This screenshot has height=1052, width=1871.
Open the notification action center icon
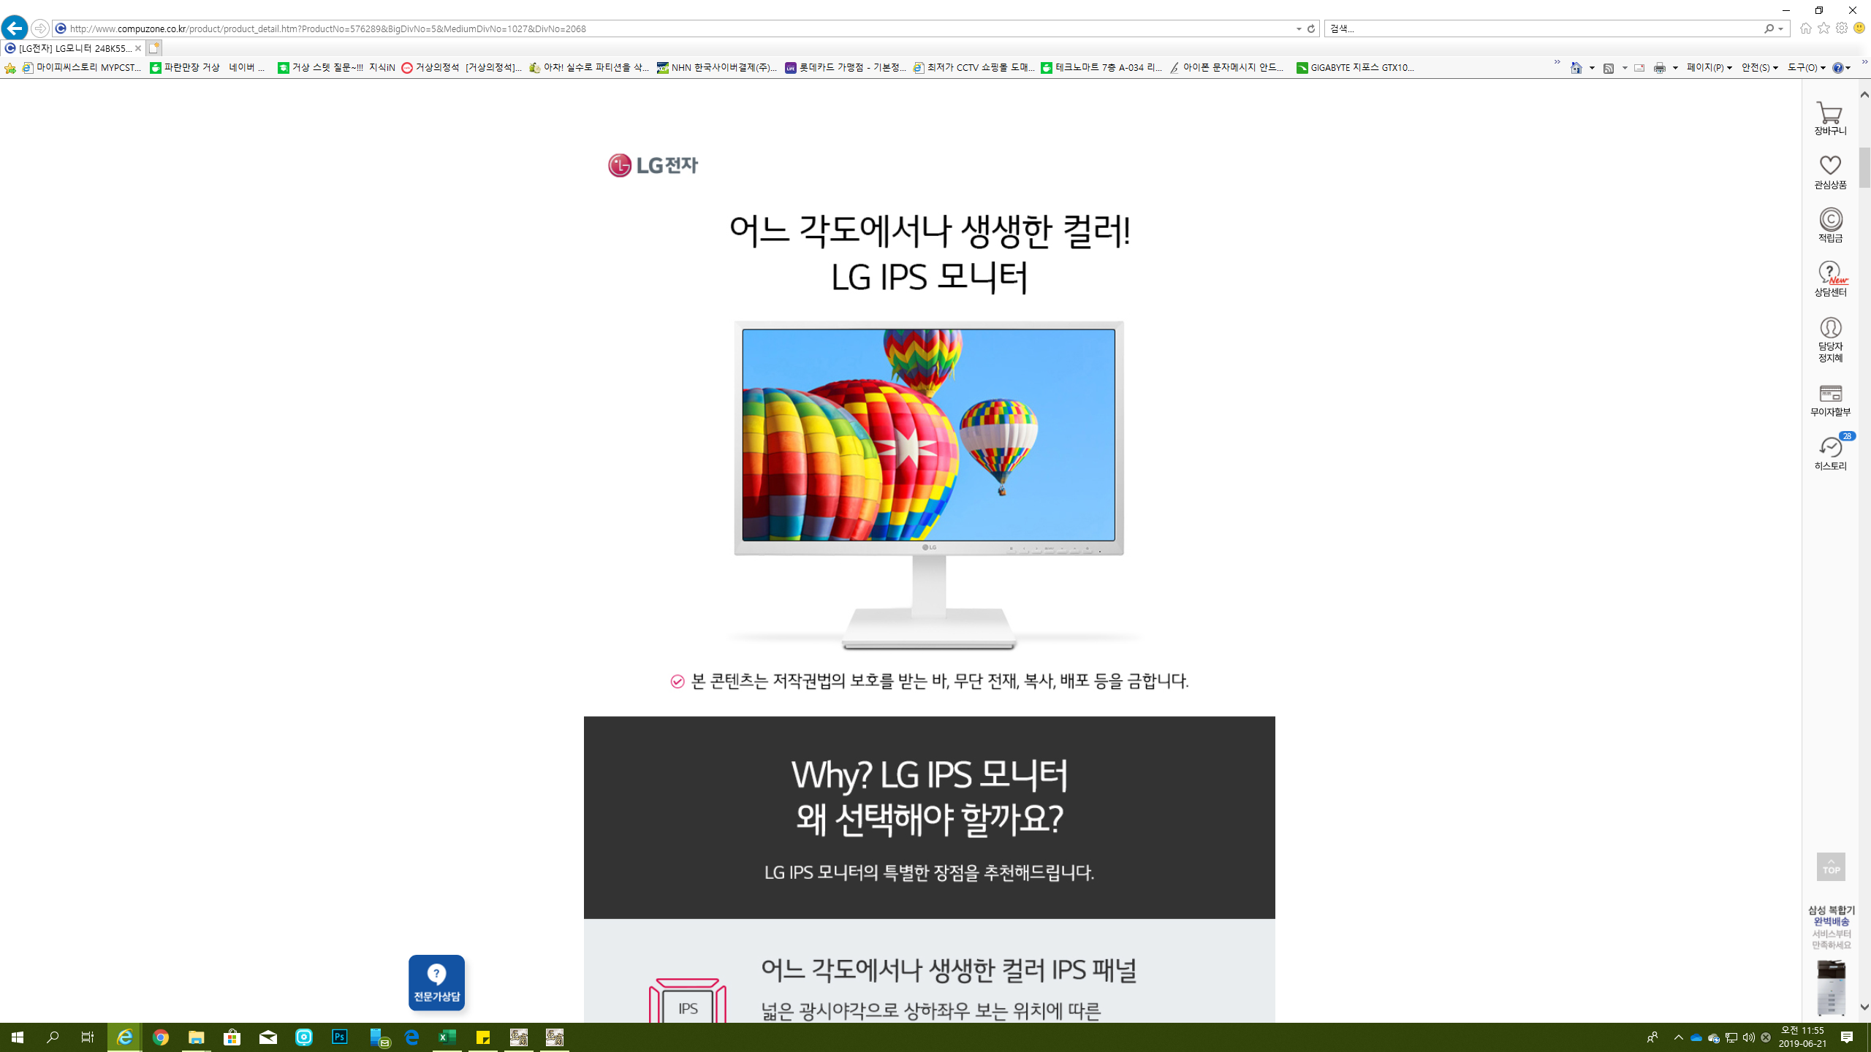pyautogui.click(x=1847, y=1037)
